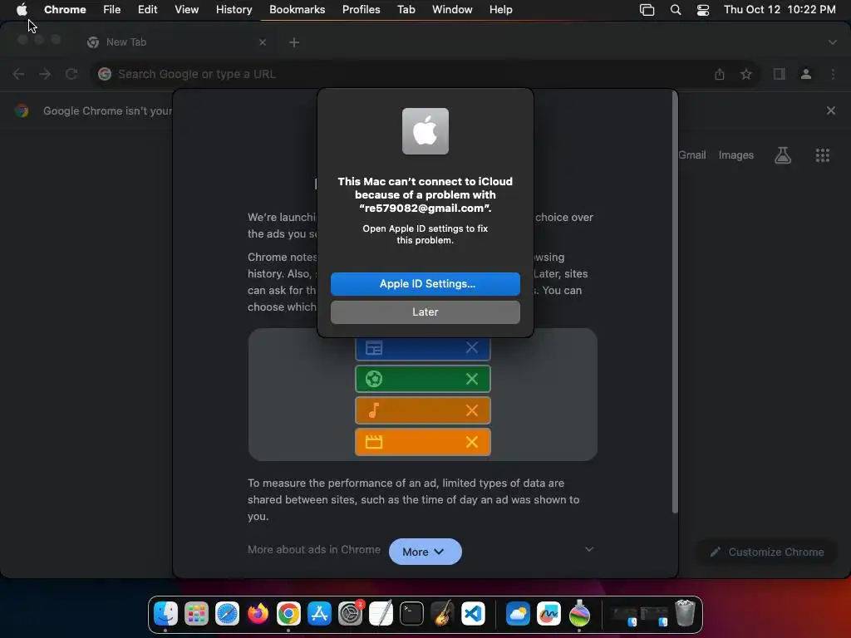The image size is (851, 638).
Task: Open Trash from the Dock
Action: tap(685, 614)
